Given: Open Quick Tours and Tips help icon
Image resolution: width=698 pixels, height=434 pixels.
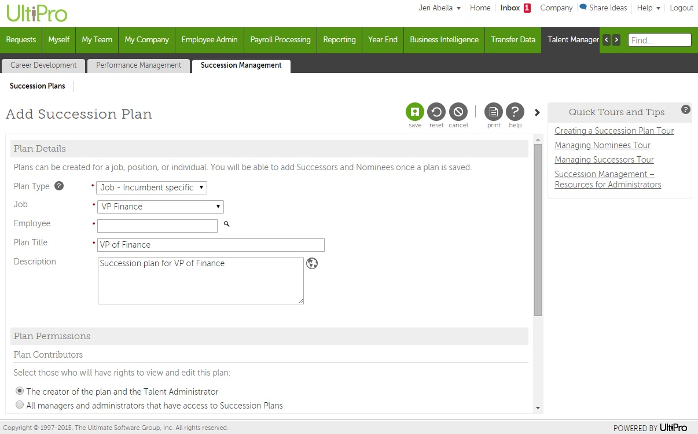Looking at the screenshot, I should tap(686, 109).
